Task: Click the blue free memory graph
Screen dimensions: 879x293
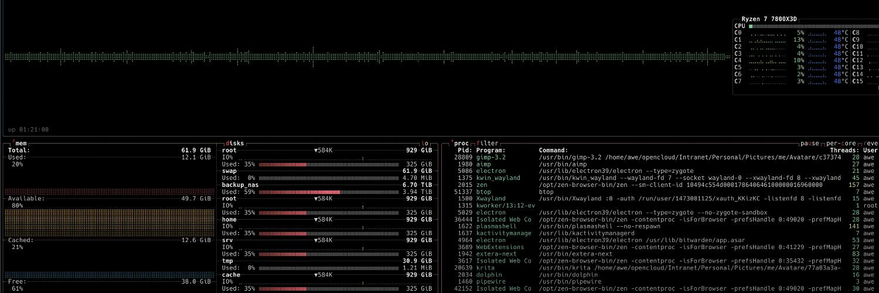Action: (109, 275)
